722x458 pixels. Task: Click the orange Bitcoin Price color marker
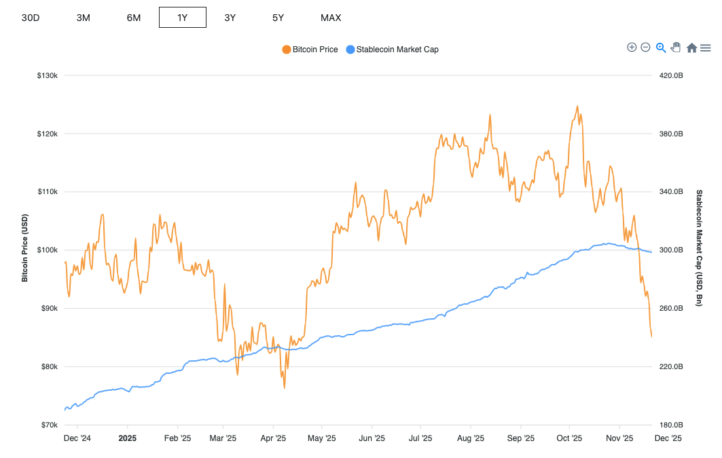point(287,49)
